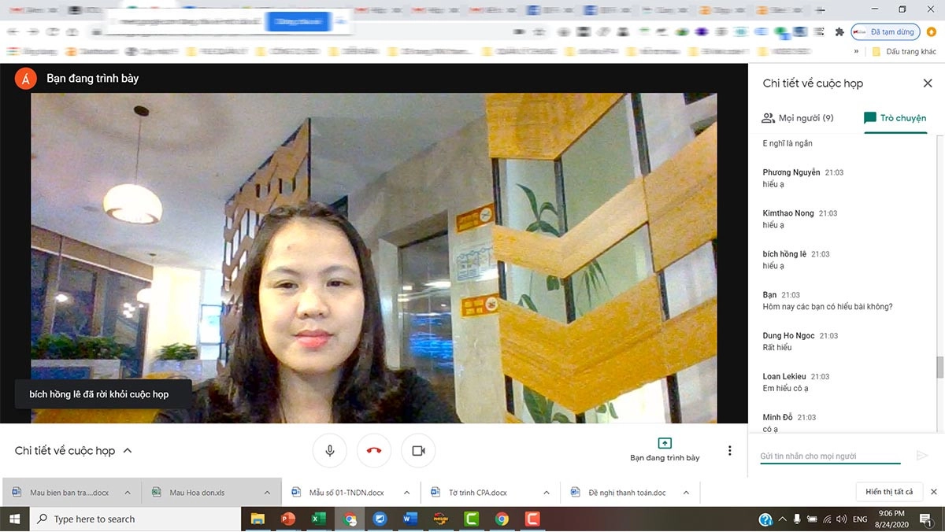Open PowerPoint from the taskbar

[x=287, y=519]
